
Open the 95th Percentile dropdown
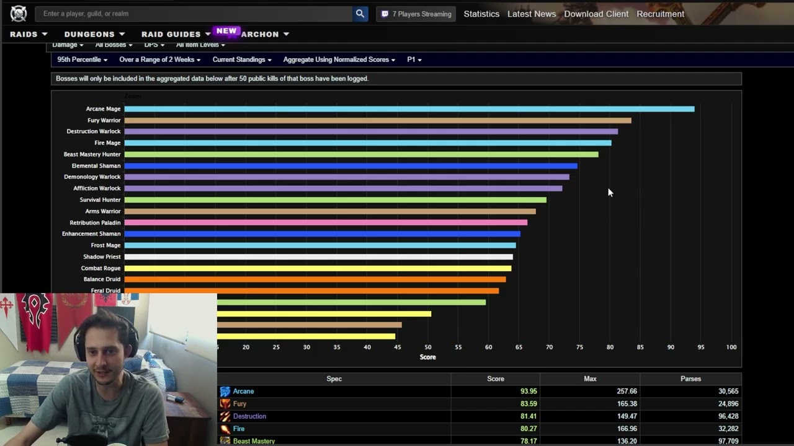[x=83, y=59]
